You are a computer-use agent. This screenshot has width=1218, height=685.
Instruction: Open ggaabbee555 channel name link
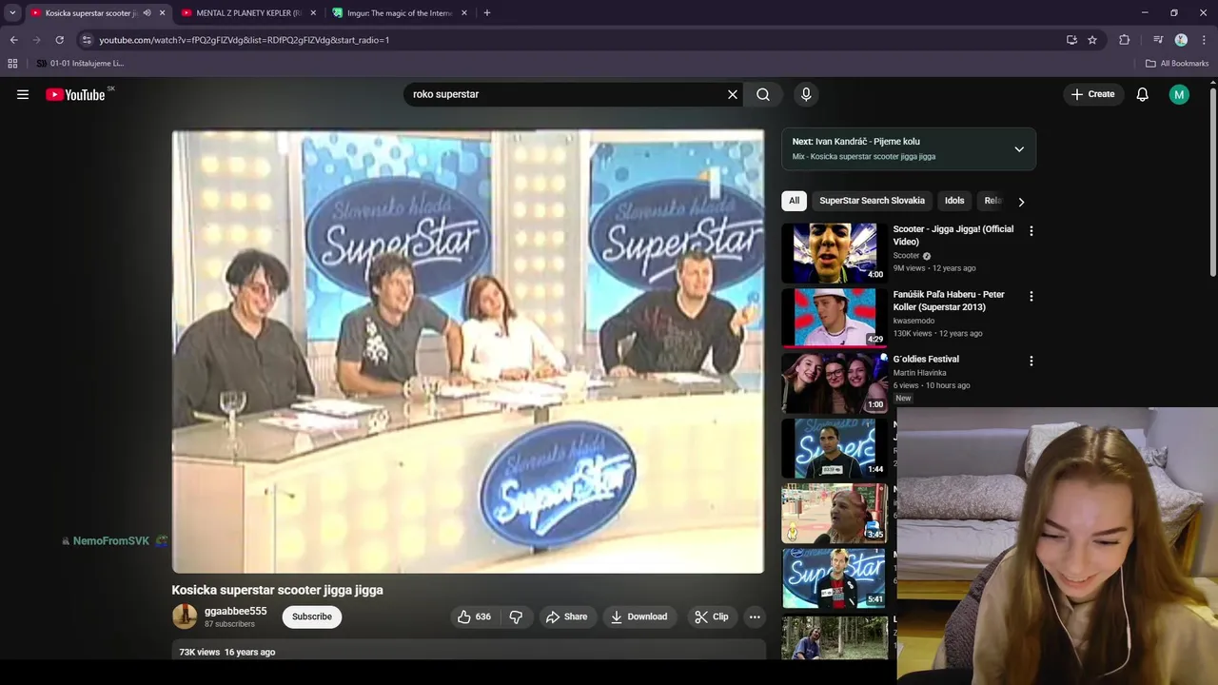235,611
